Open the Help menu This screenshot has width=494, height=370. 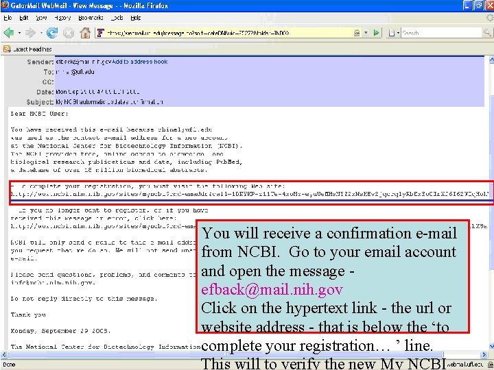pyautogui.click(x=136, y=18)
